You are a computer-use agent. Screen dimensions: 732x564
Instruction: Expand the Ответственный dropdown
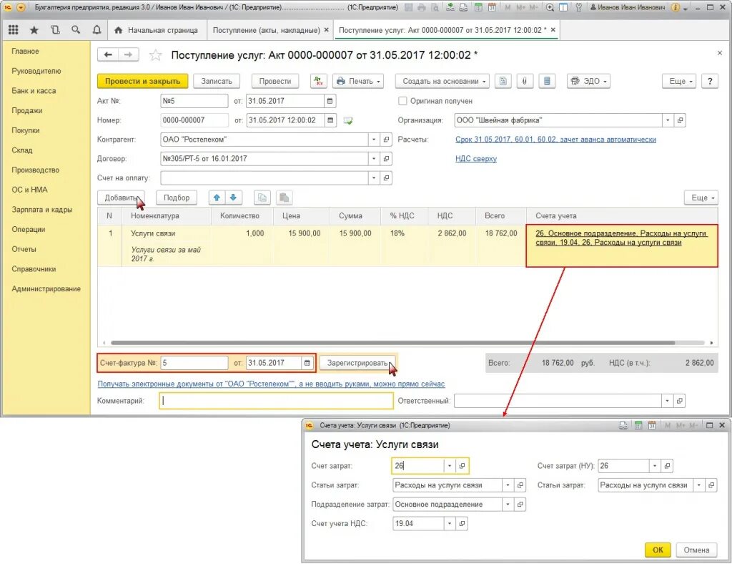click(x=667, y=400)
